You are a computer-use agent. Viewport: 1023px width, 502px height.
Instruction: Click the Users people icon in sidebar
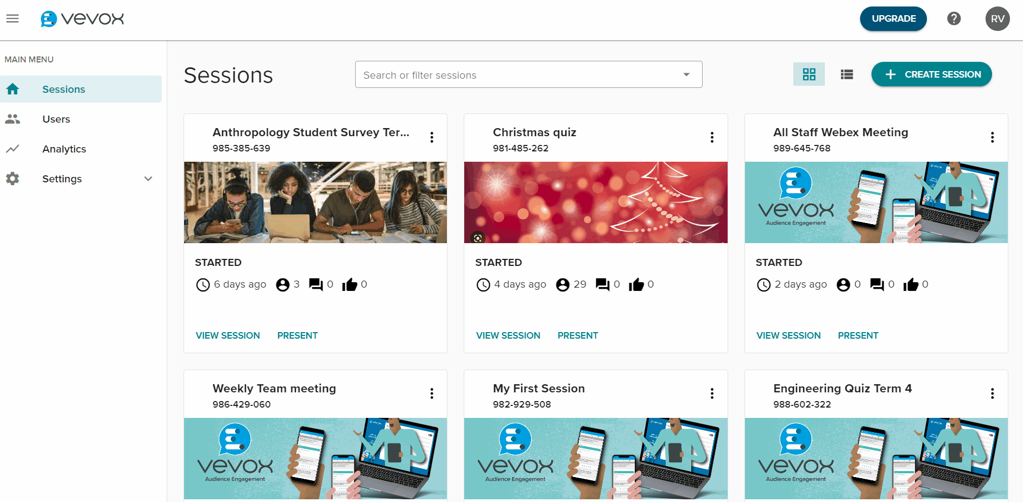point(12,119)
